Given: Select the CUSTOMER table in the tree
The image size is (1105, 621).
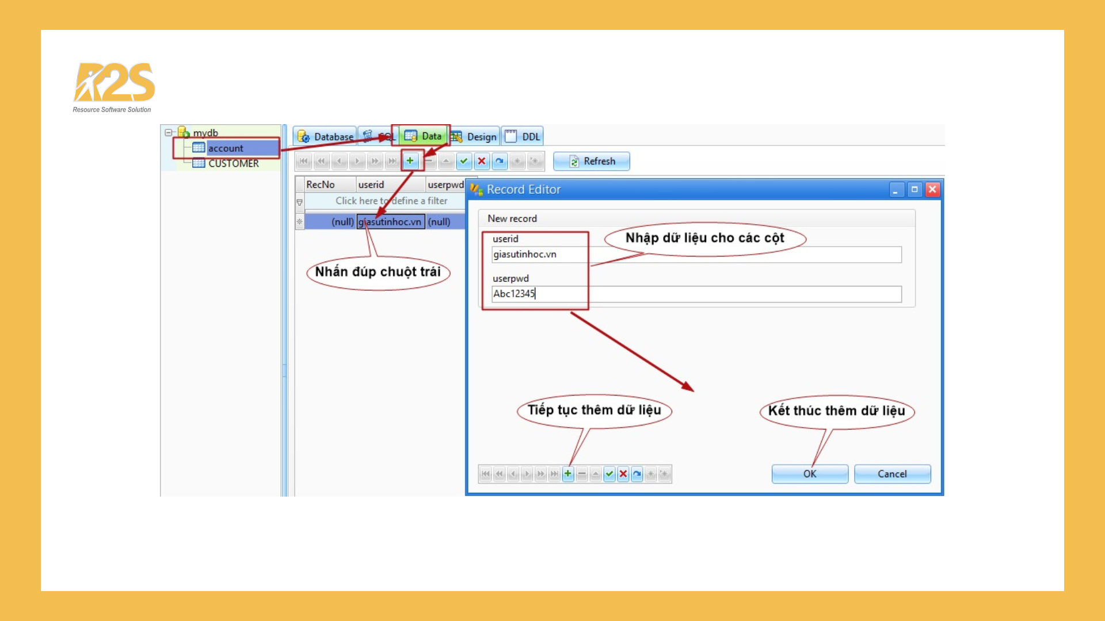Looking at the screenshot, I should 234,163.
